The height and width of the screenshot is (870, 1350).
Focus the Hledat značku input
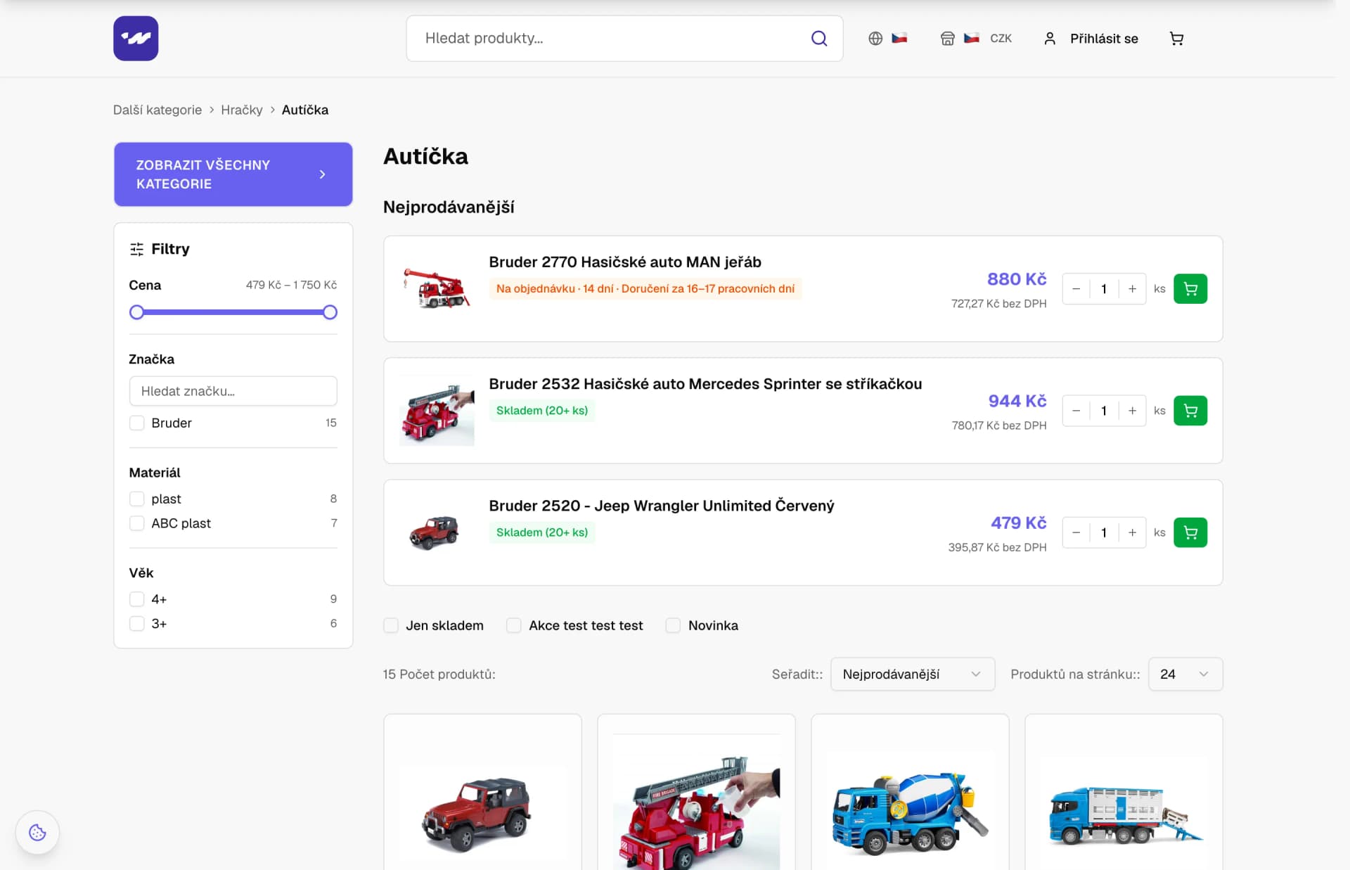(x=233, y=391)
